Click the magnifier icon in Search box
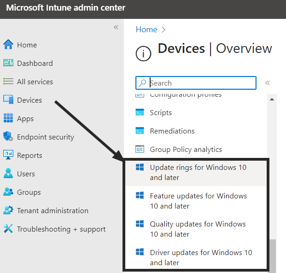 pos(143,83)
